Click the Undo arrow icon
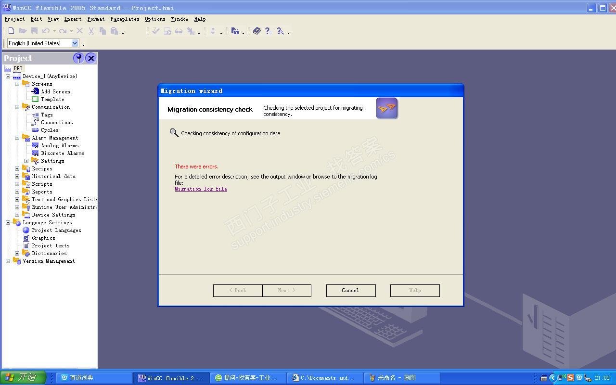 (46, 31)
